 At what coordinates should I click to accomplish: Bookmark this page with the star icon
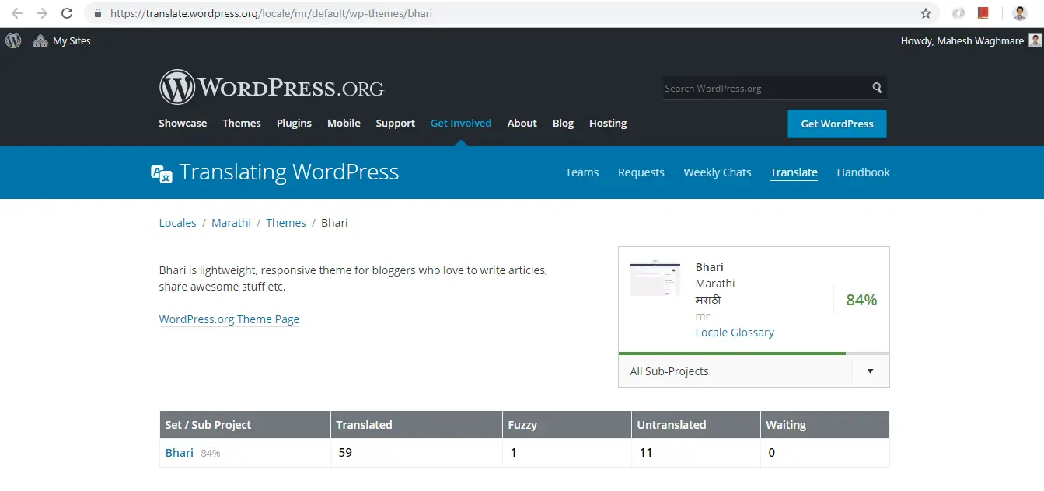tap(926, 13)
